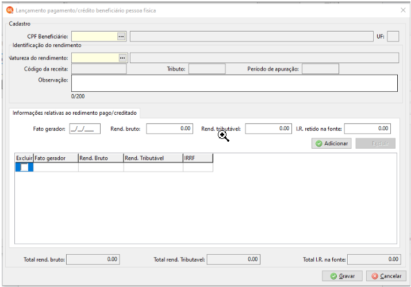Click the Rend. Tributável column header
The image size is (411, 287).
pos(153,158)
